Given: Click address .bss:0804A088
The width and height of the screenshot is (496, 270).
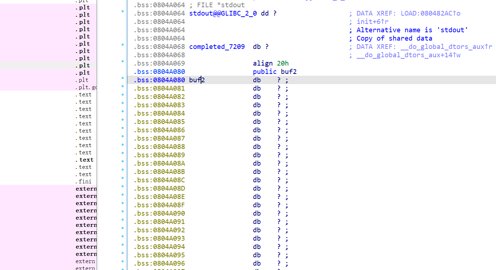Looking at the screenshot, I should (159, 147).
